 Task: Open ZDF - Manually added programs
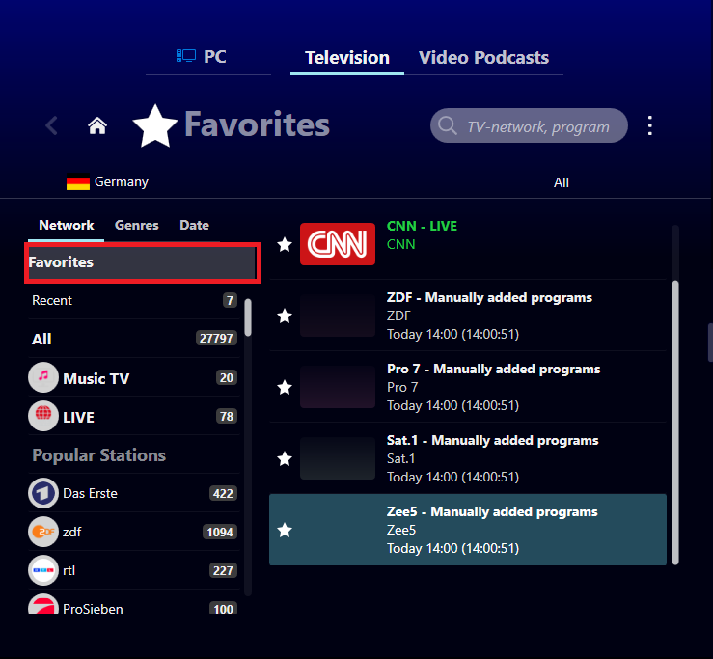[x=489, y=298]
